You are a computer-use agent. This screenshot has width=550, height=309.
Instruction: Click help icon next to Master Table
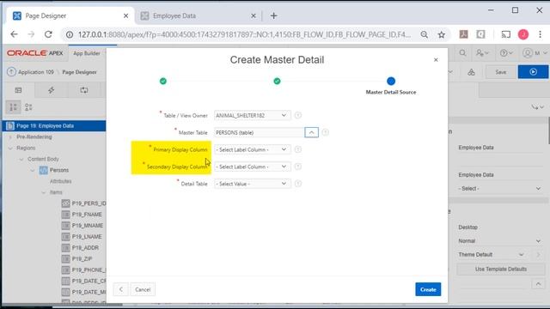coord(325,132)
